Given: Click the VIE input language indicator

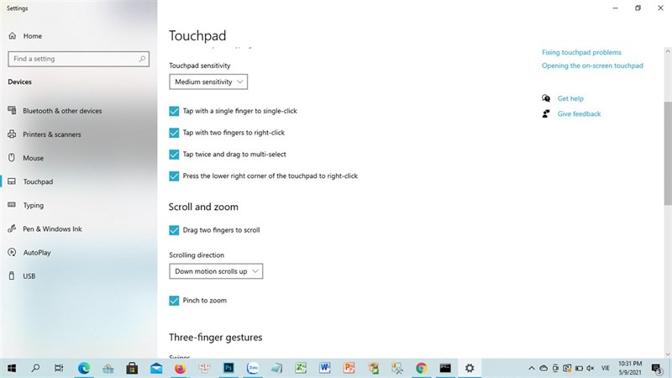Looking at the screenshot, I should tap(605, 368).
